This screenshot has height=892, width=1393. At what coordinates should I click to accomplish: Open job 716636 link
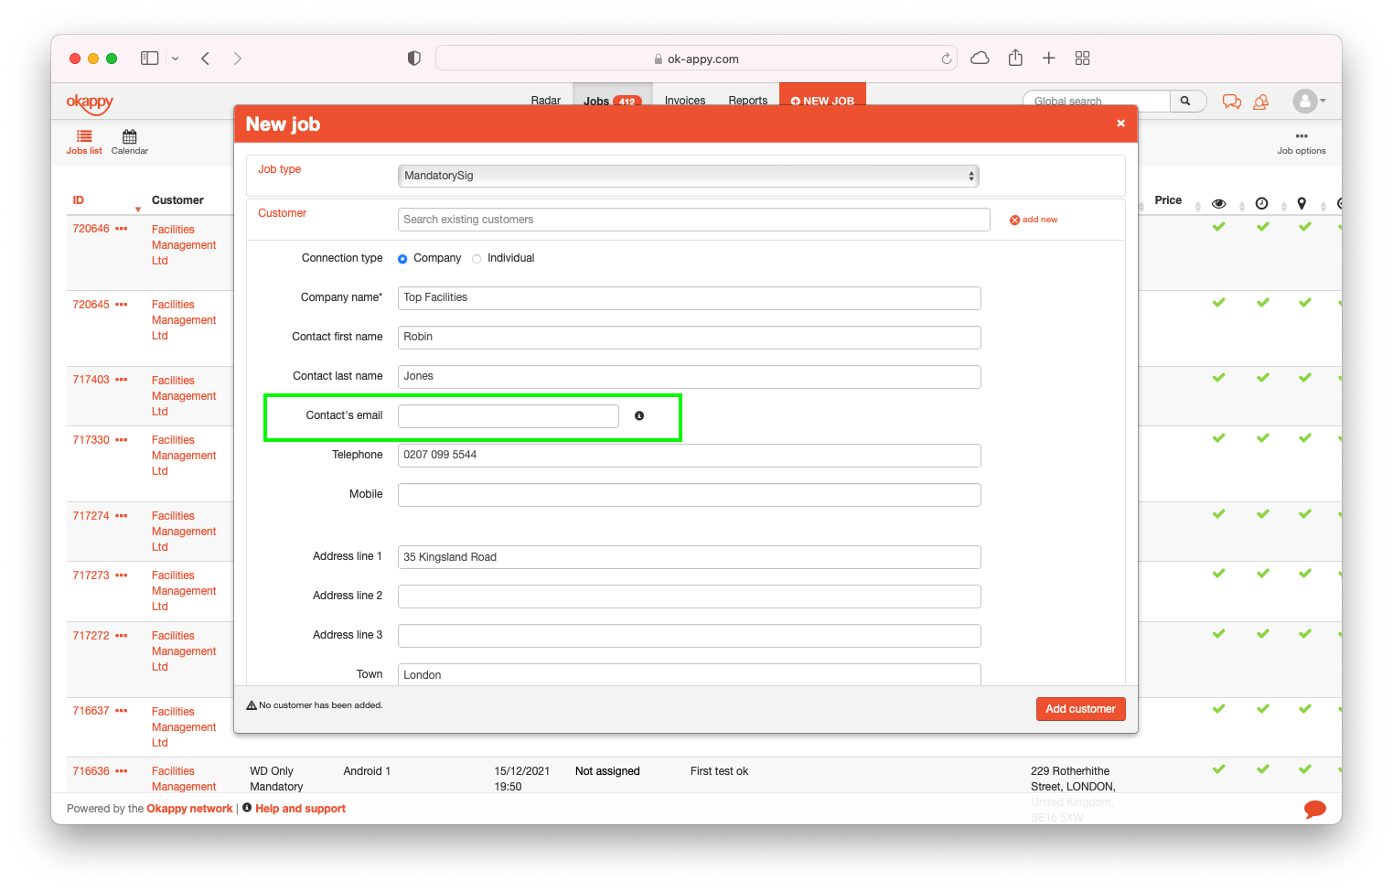[91, 771]
